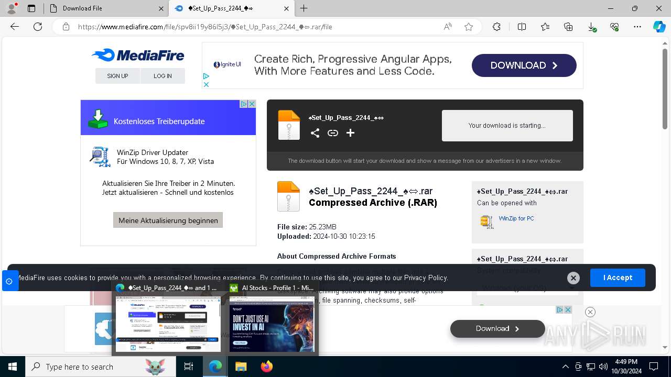
Task: Click the 'Your download is starting...' box
Action: pos(507,126)
